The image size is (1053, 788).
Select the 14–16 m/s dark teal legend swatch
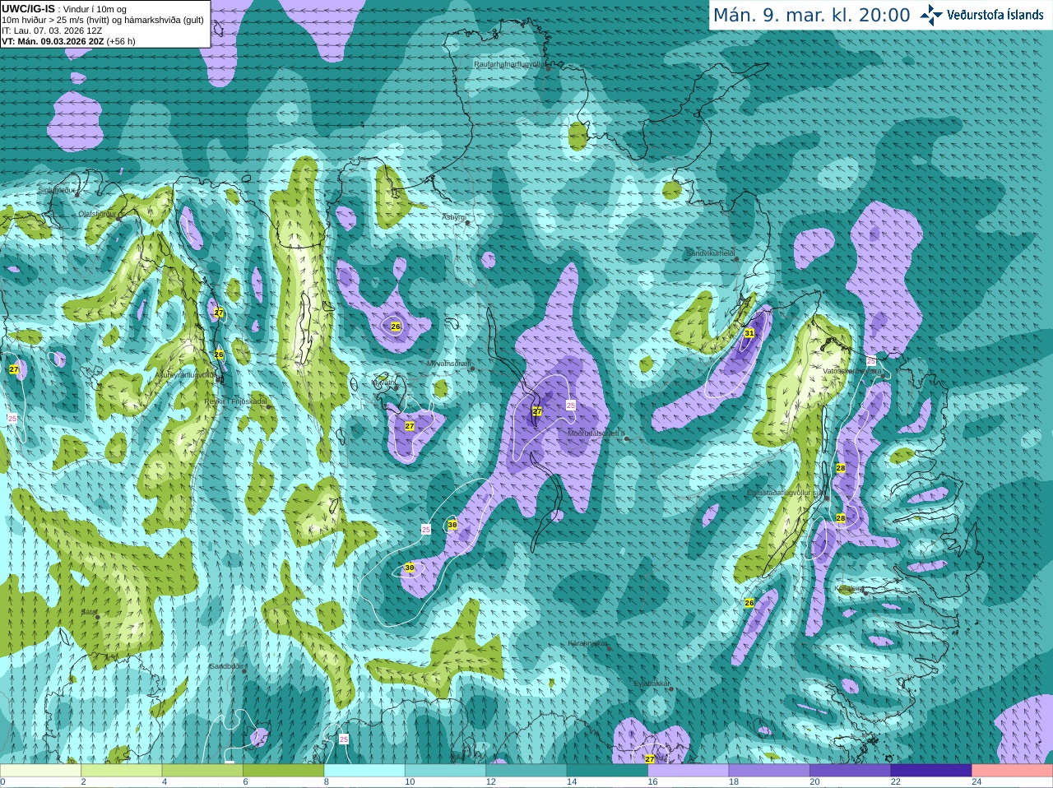pos(607,771)
